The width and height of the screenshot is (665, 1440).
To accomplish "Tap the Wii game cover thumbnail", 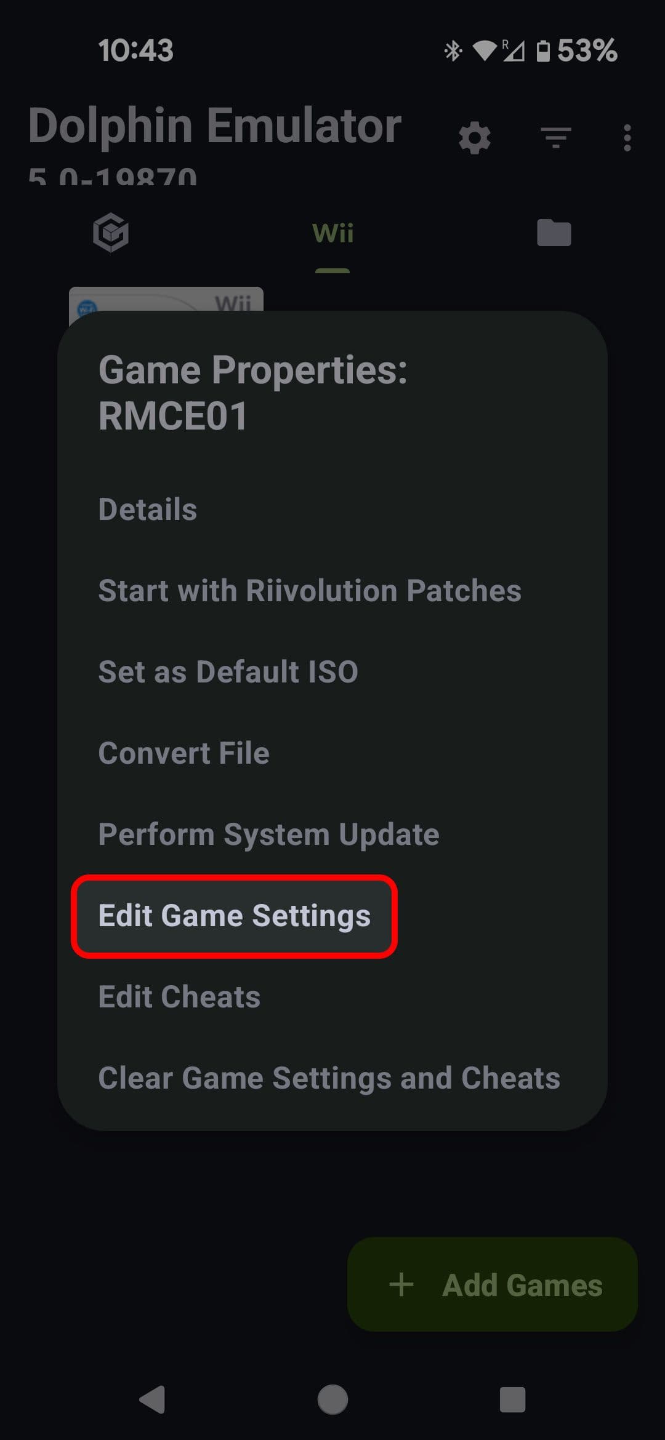I will [166, 300].
